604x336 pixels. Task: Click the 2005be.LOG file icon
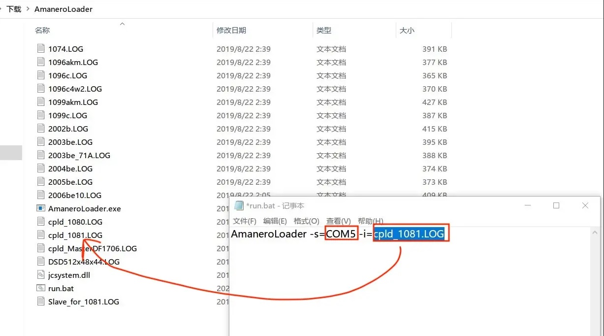click(40, 182)
